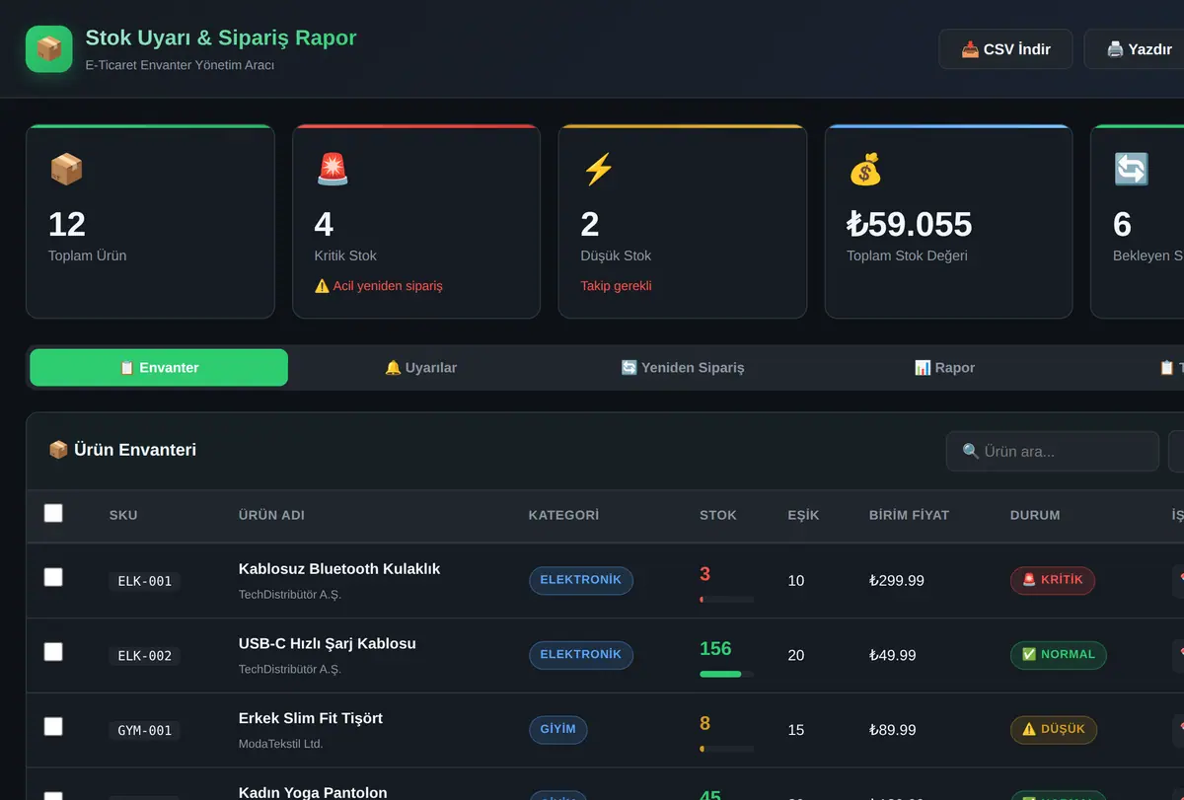Click the lightning icon in Düşük Stok card
Screen dimensions: 1184x800
click(599, 170)
